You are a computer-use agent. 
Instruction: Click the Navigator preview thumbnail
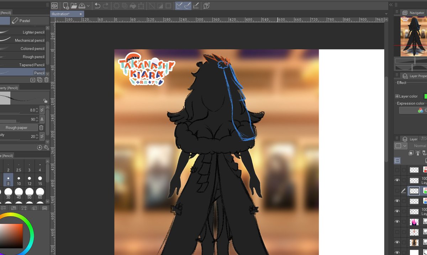click(x=413, y=37)
